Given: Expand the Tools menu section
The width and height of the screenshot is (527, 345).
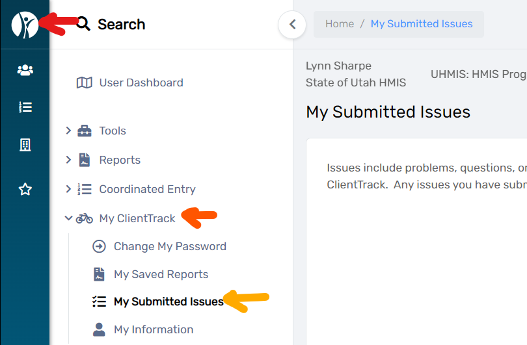Looking at the screenshot, I should point(68,131).
